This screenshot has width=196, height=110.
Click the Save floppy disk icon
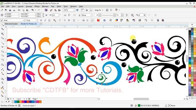click(x=10, y=10)
